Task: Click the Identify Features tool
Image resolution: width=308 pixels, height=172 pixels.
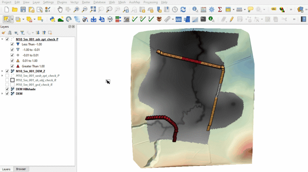Action: point(195,9)
